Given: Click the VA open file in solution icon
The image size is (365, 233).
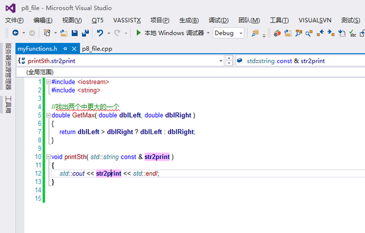Looking at the screenshot, I should [288, 33].
